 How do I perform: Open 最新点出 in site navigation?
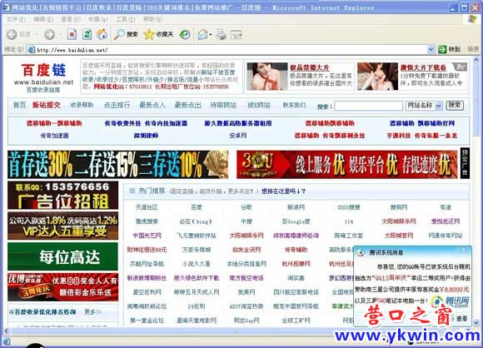(x=188, y=105)
